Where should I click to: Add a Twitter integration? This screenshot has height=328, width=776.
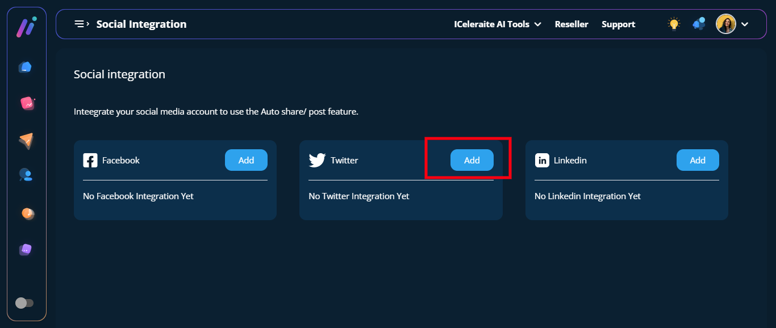click(x=472, y=160)
